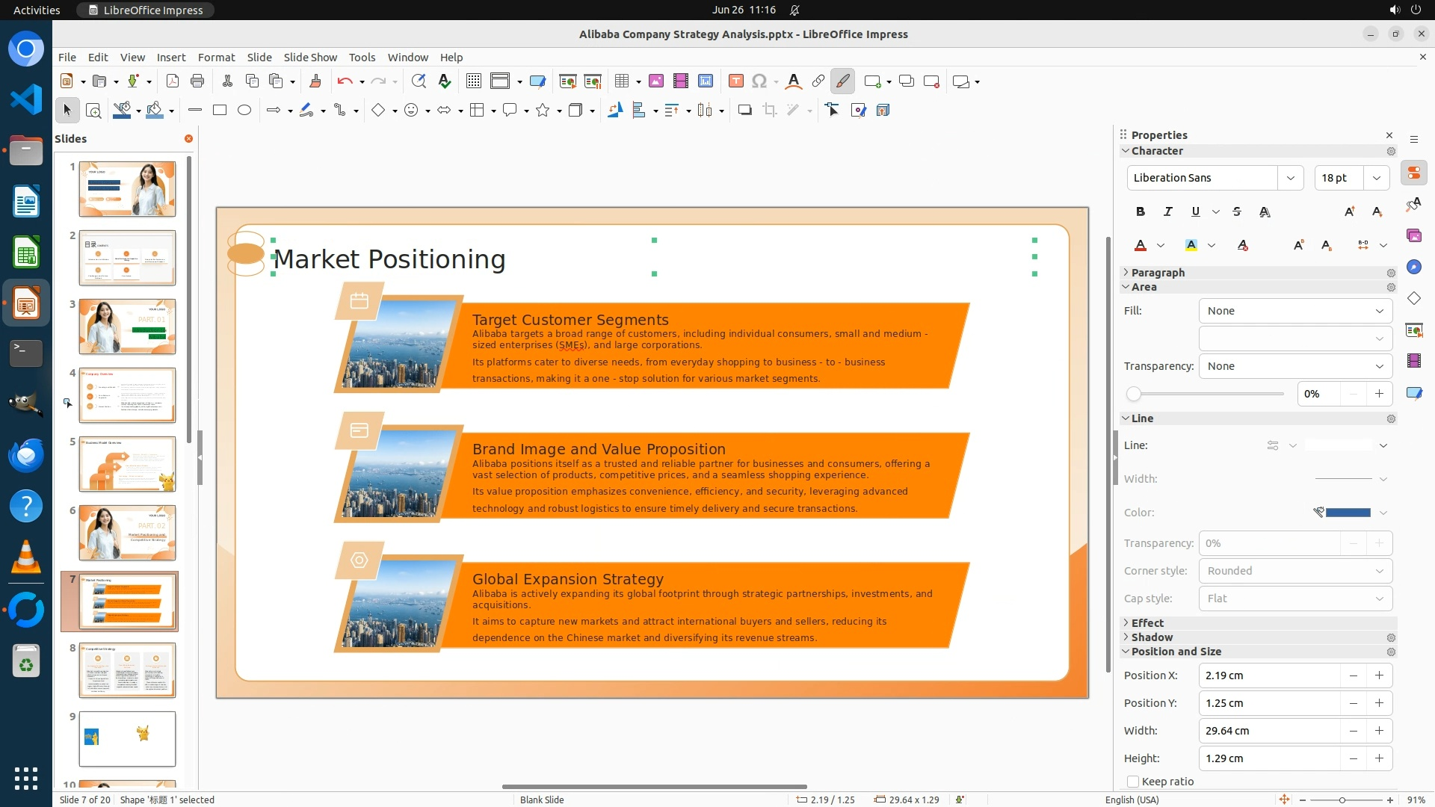Click the Insert Text Box icon
Viewport: 1435px width, 807px height.
[x=735, y=81]
